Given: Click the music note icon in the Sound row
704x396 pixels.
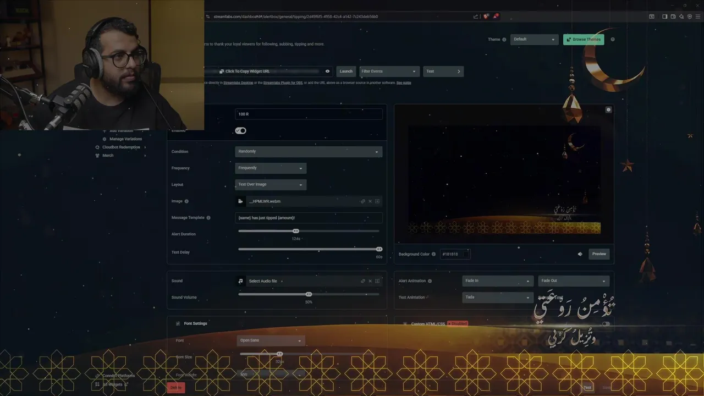Looking at the screenshot, I should pyautogui.click(x=240, y=281).
